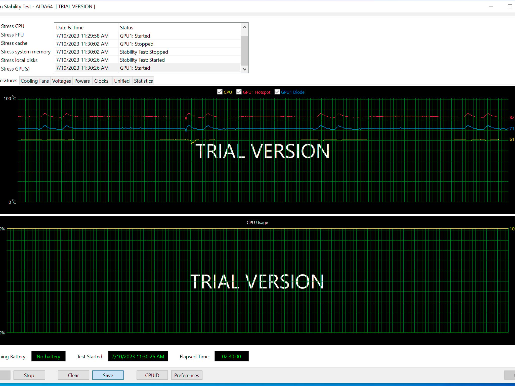Select the Powers tab
The height and width of the screenshot is (386, 515).
(x=82, y=81)
